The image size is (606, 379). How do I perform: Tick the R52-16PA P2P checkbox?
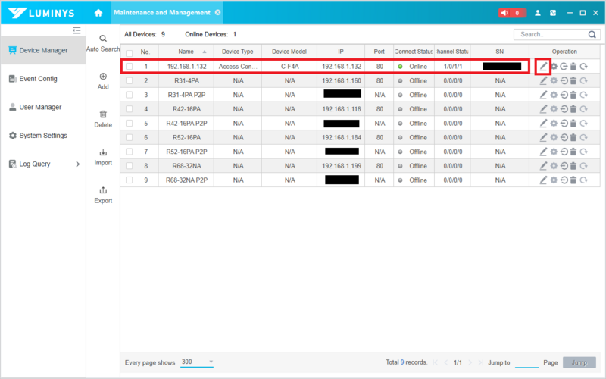click(x=129, y=152)
